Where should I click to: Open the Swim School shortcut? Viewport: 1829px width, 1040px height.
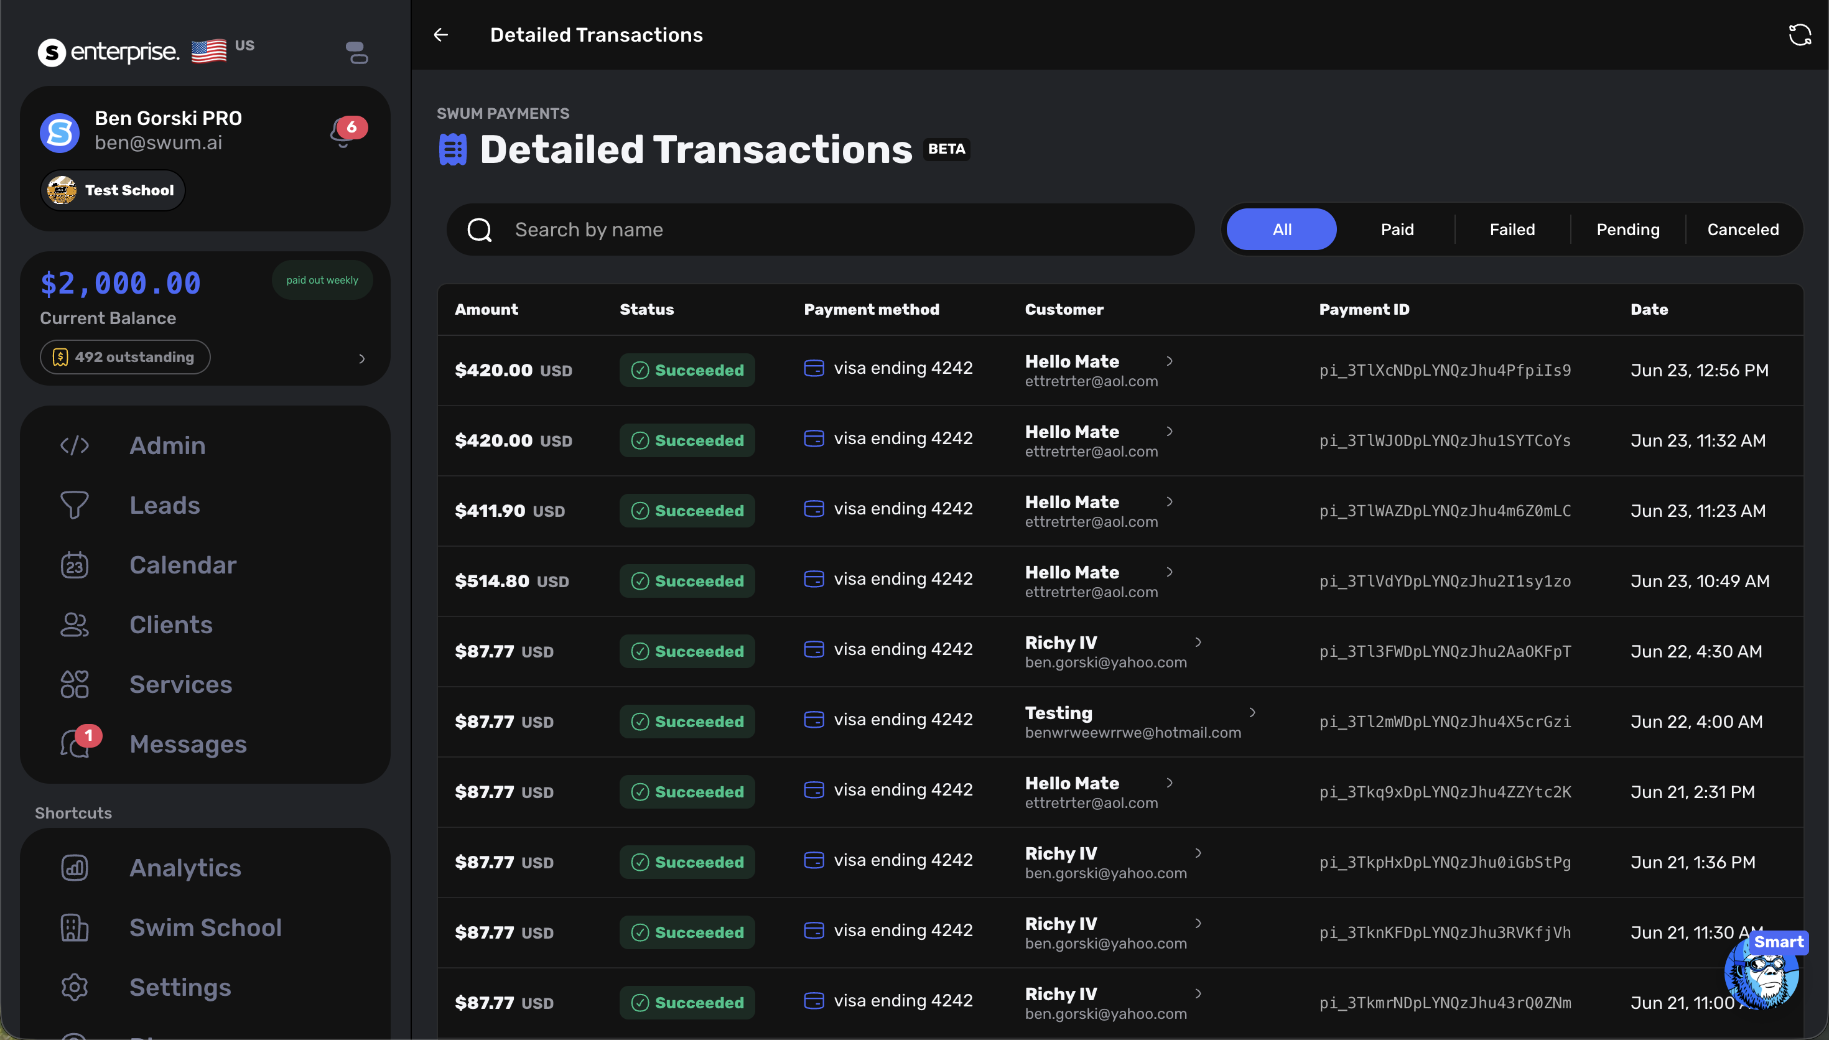[206, 927]
